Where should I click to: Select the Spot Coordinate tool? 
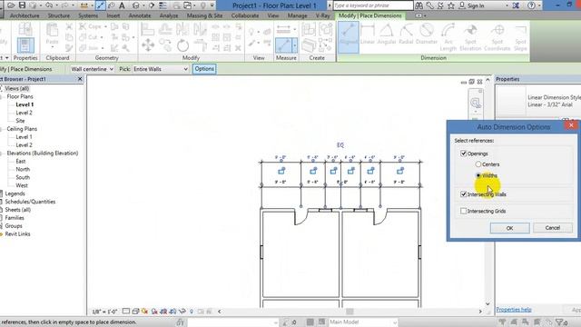(497, 37)
